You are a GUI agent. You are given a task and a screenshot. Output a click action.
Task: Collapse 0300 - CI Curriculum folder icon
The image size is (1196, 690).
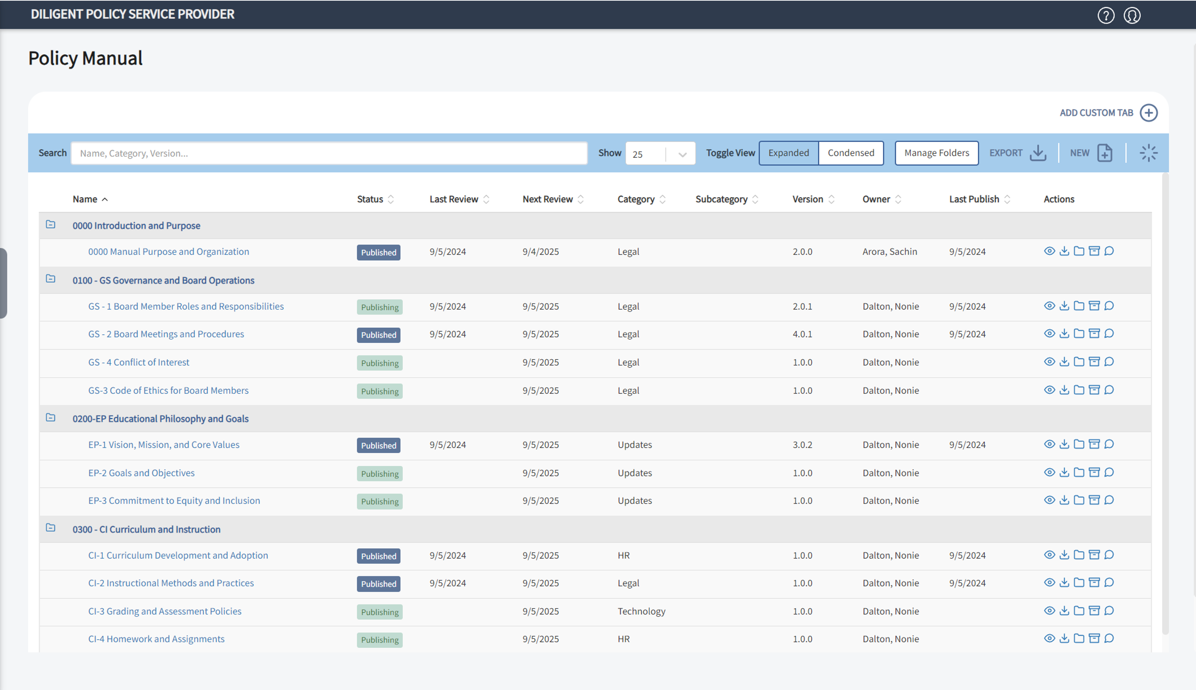51,528
